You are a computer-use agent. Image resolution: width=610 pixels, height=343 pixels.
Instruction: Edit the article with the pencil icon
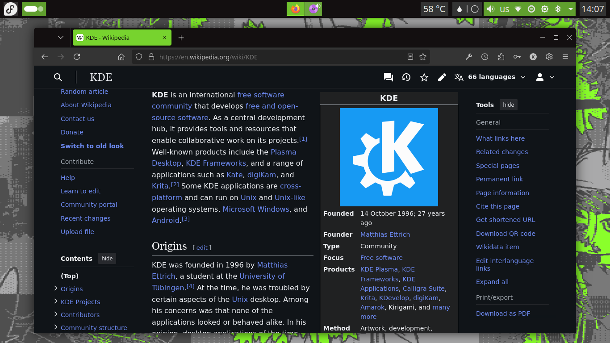pos(442,77)
